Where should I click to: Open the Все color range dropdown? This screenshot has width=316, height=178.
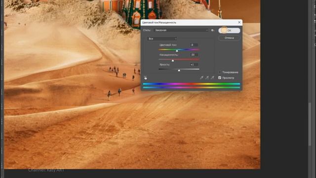coord(162,39)
